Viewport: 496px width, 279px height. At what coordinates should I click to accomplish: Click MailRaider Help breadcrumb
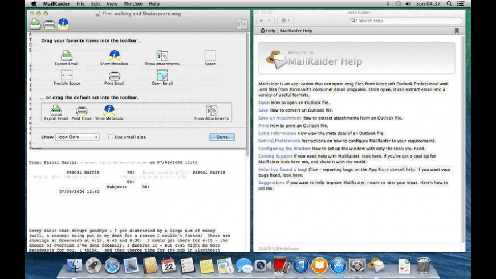[x=296, y=31]
